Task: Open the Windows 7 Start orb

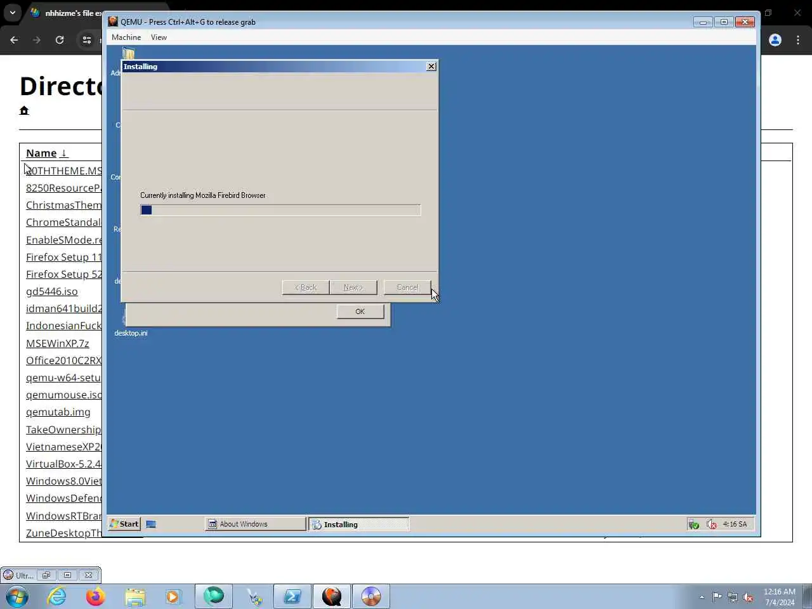Action: pyautogui.click(x=17, y=596)
